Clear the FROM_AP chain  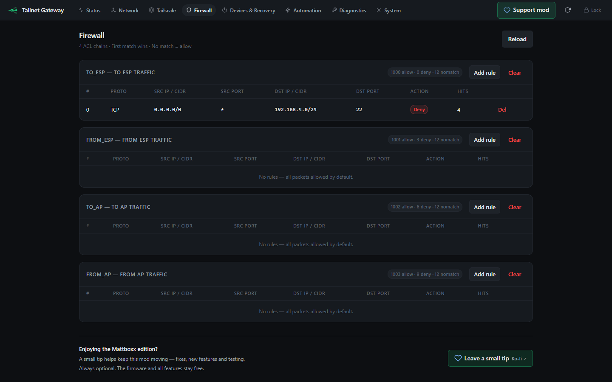515,274
